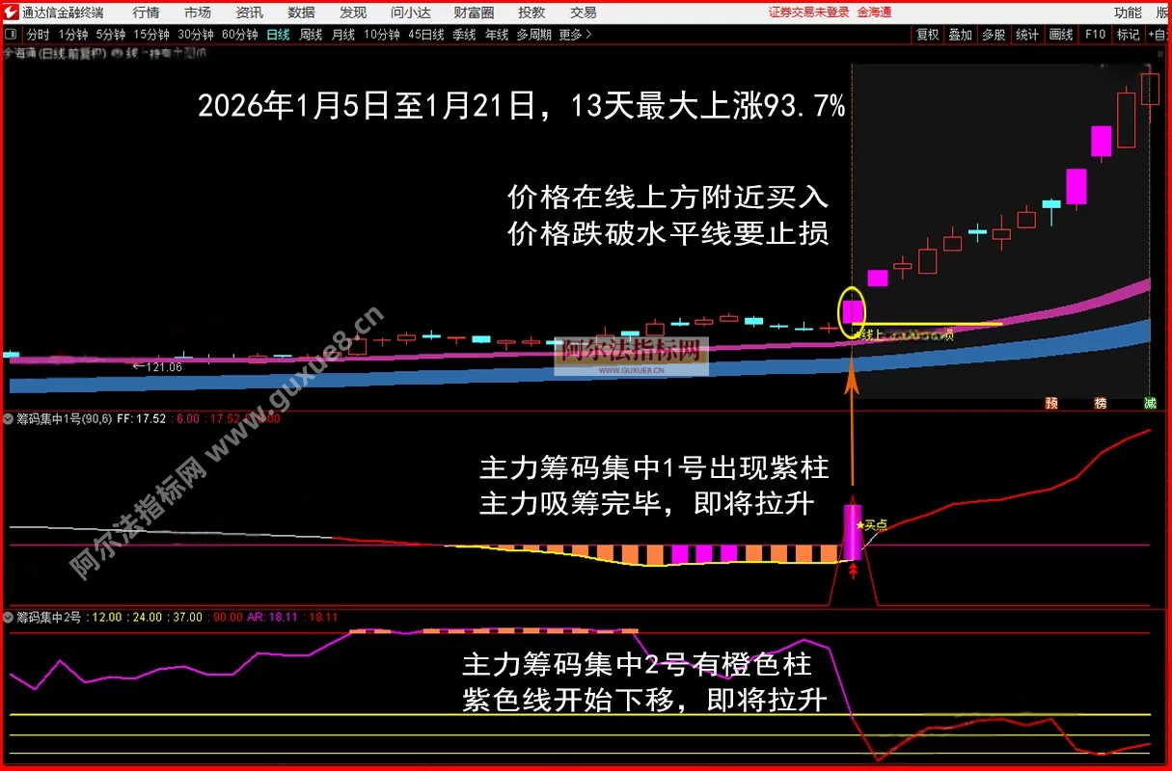
Task: Open 多股 multi-stock view
Action: (995, 34)
